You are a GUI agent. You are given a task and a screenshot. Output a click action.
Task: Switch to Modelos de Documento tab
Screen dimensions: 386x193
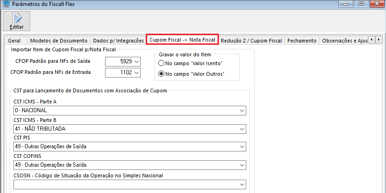59,41
